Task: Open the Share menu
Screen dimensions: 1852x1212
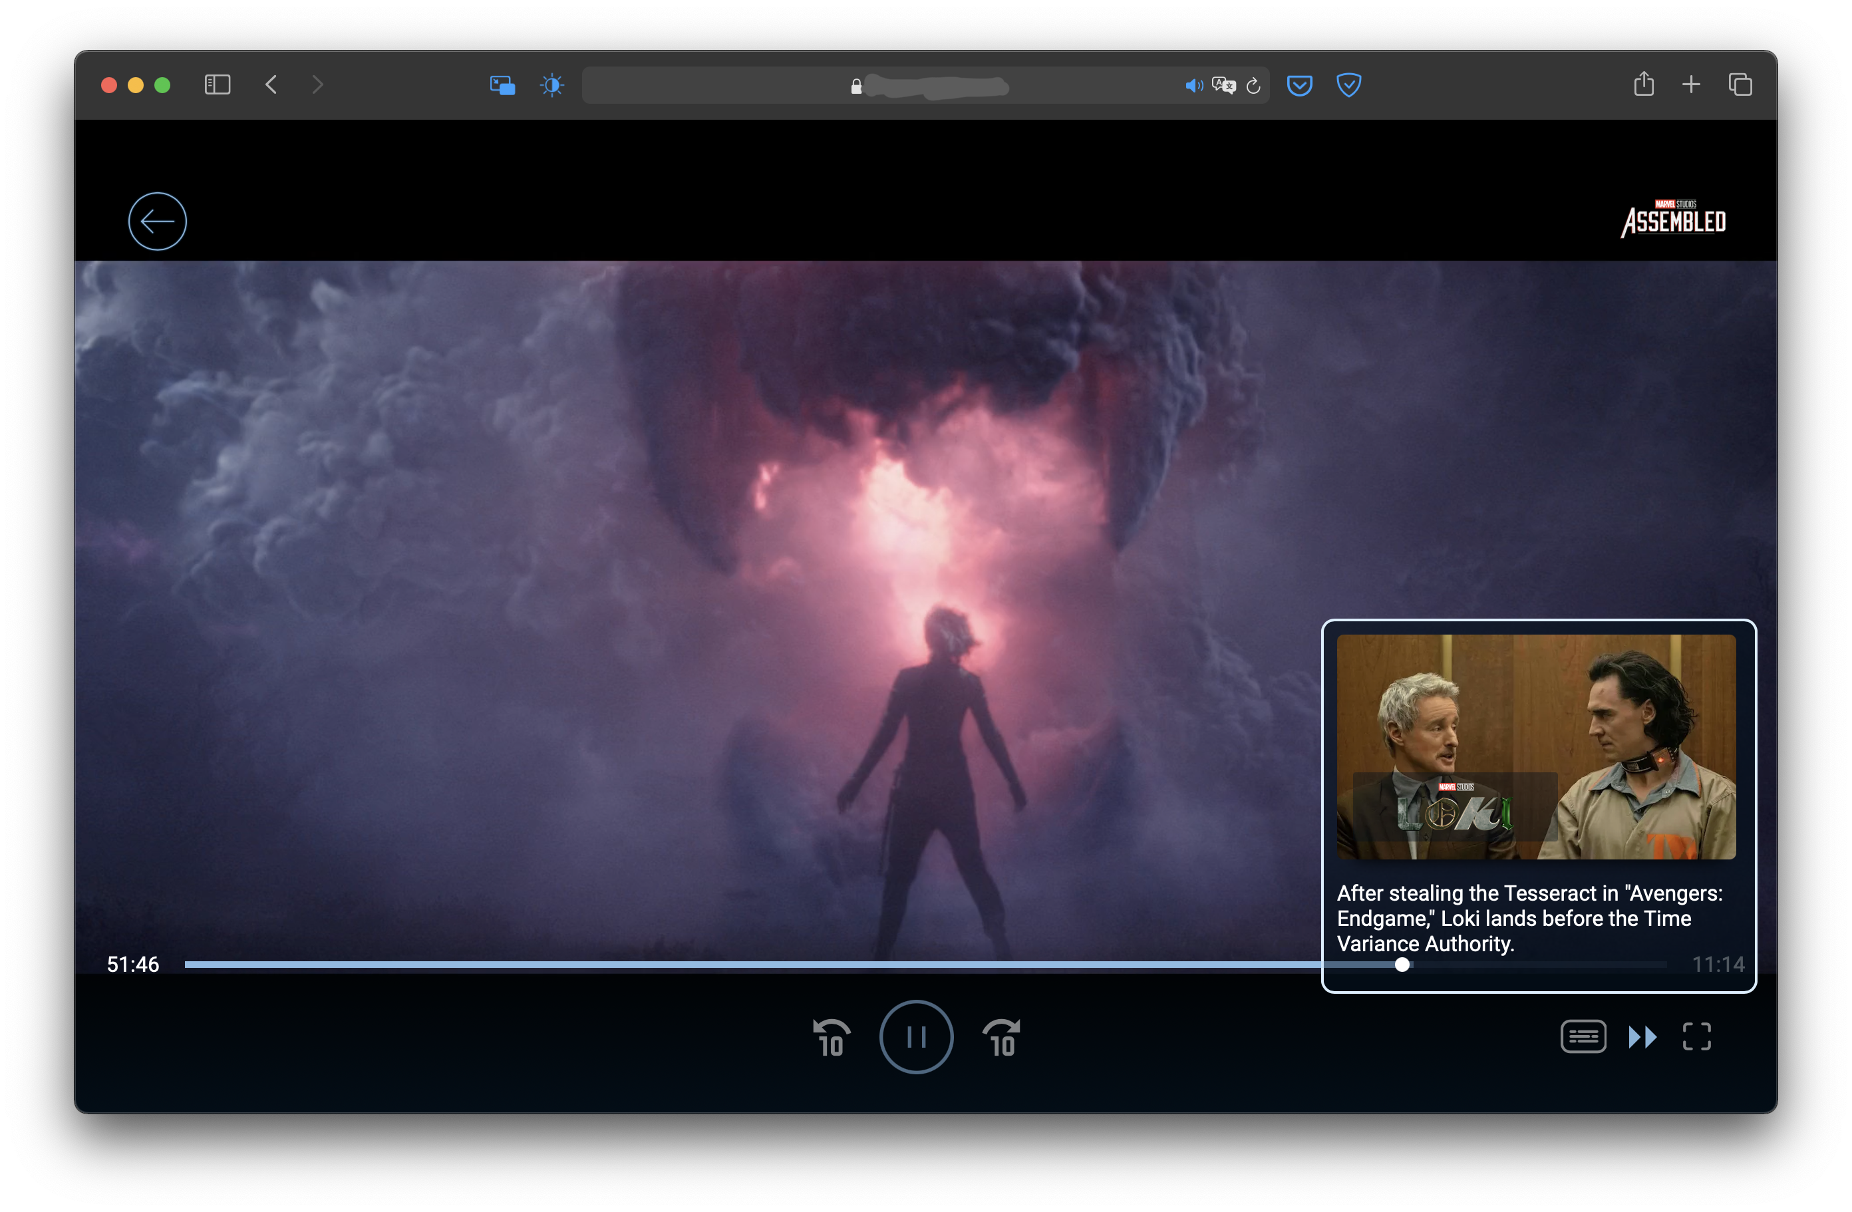Action: (x=1644, y=84)
